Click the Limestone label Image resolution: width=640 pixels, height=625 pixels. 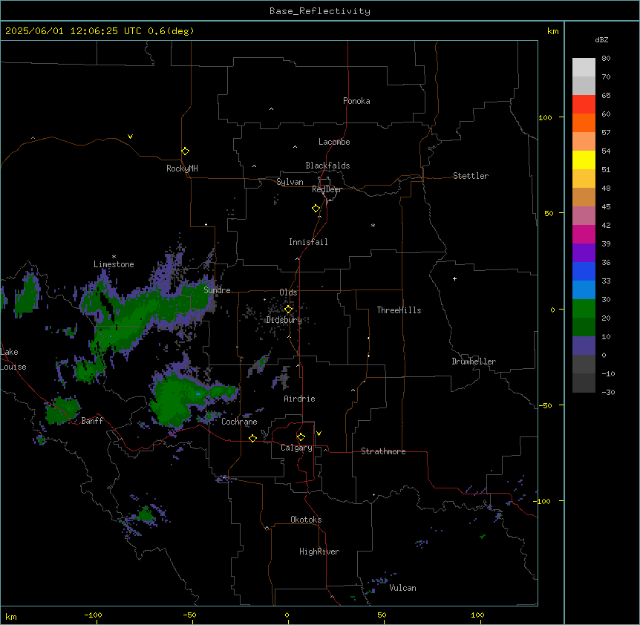point(114,264)
